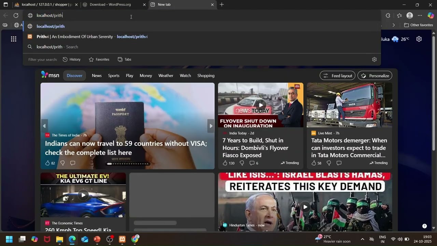Image resolution: width=437 pixels, height=246 pixels.
Task: Click the msn logo
Action: 50,75
